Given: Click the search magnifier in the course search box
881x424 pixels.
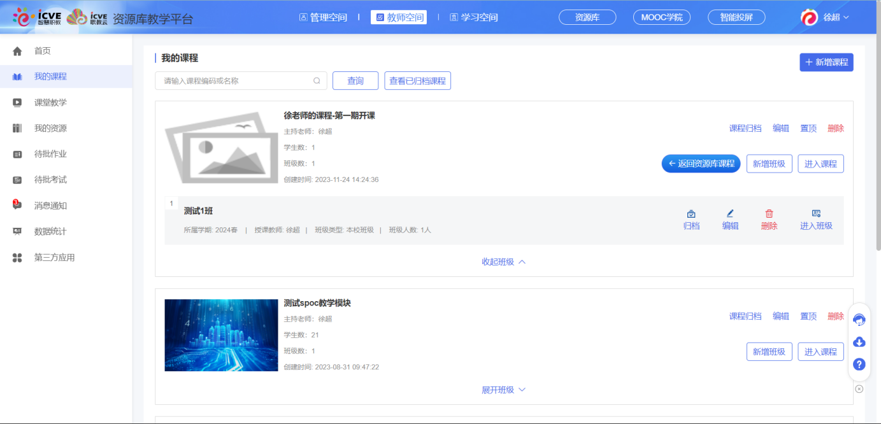Looking at the screenshot, I should pos(317,81).
